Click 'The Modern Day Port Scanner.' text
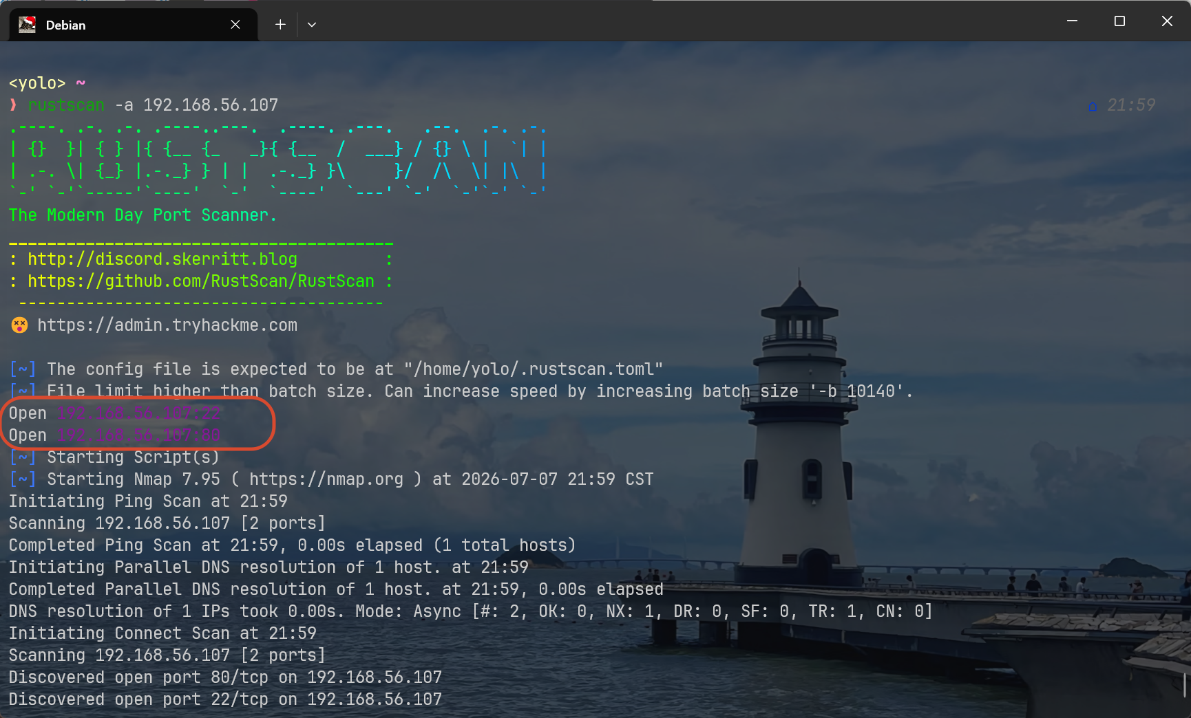The image size is (1191, 718). 143,215
